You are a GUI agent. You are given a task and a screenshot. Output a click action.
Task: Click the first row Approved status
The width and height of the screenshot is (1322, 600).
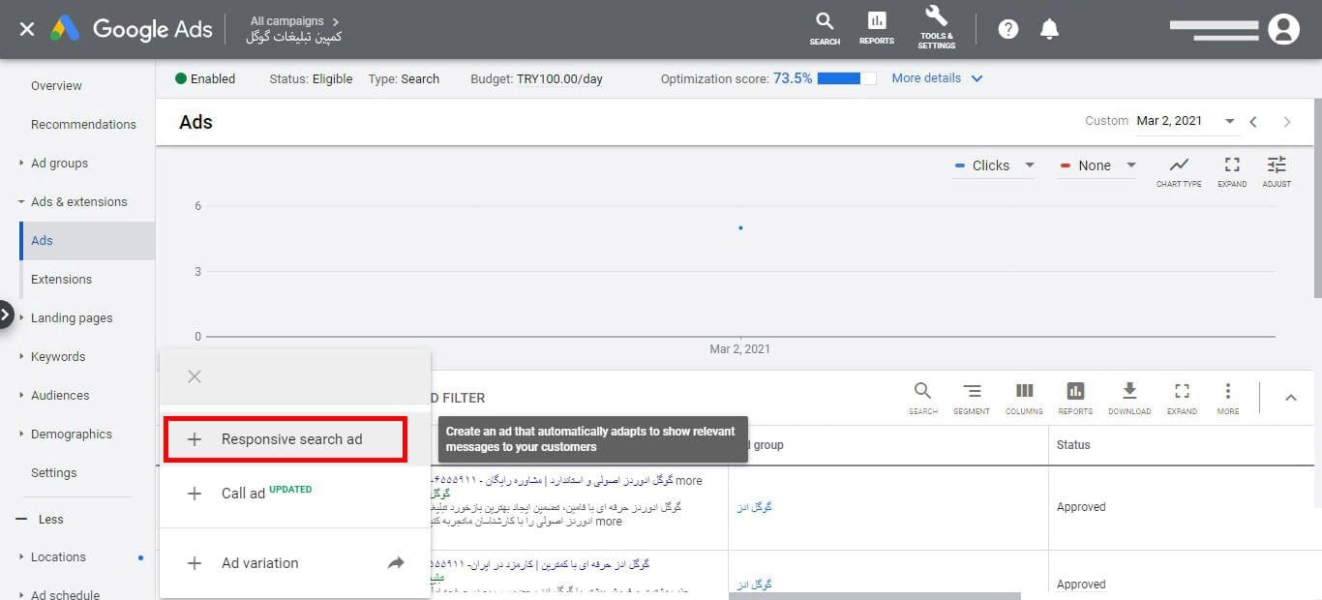tap(1081, 507)
